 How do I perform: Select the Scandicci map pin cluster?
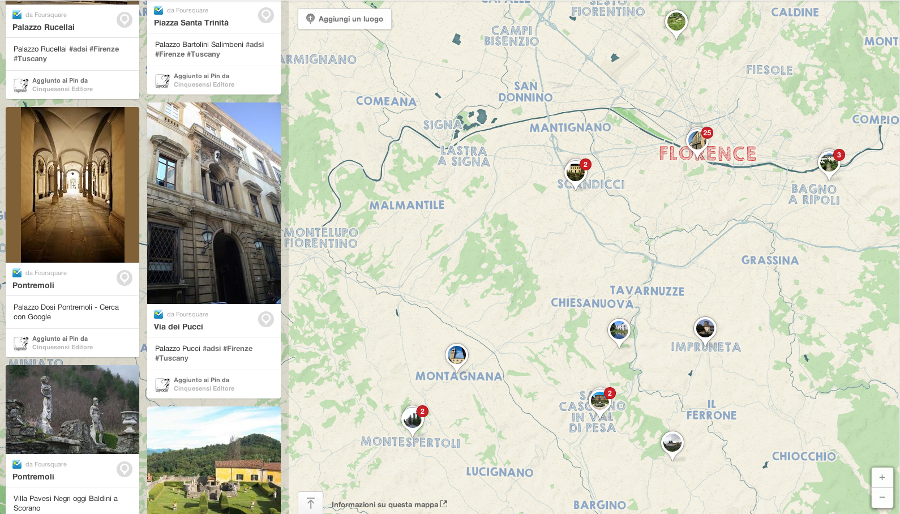[x=576, y=172]
